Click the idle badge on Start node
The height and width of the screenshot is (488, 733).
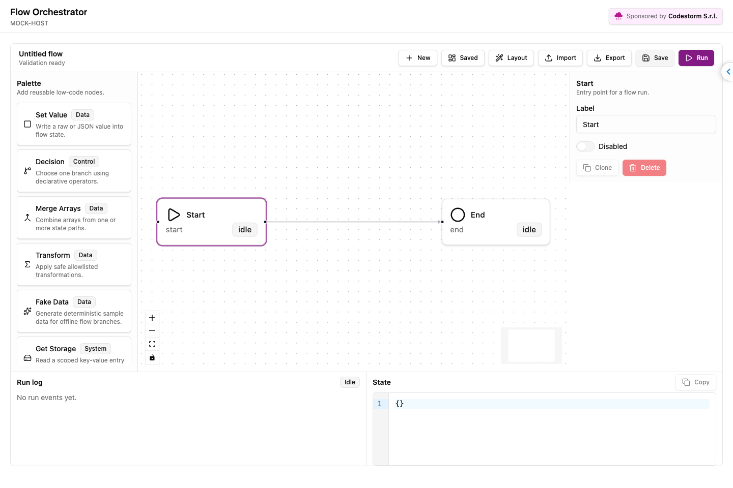click(245, 230)
